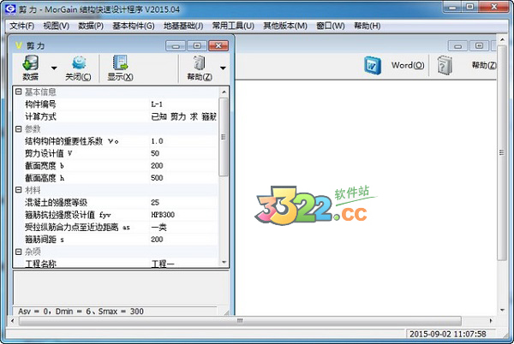This screenshot has width=514, height=344.
Task: Click the 混凝土的强度等级 label
Action: [56, 202]
